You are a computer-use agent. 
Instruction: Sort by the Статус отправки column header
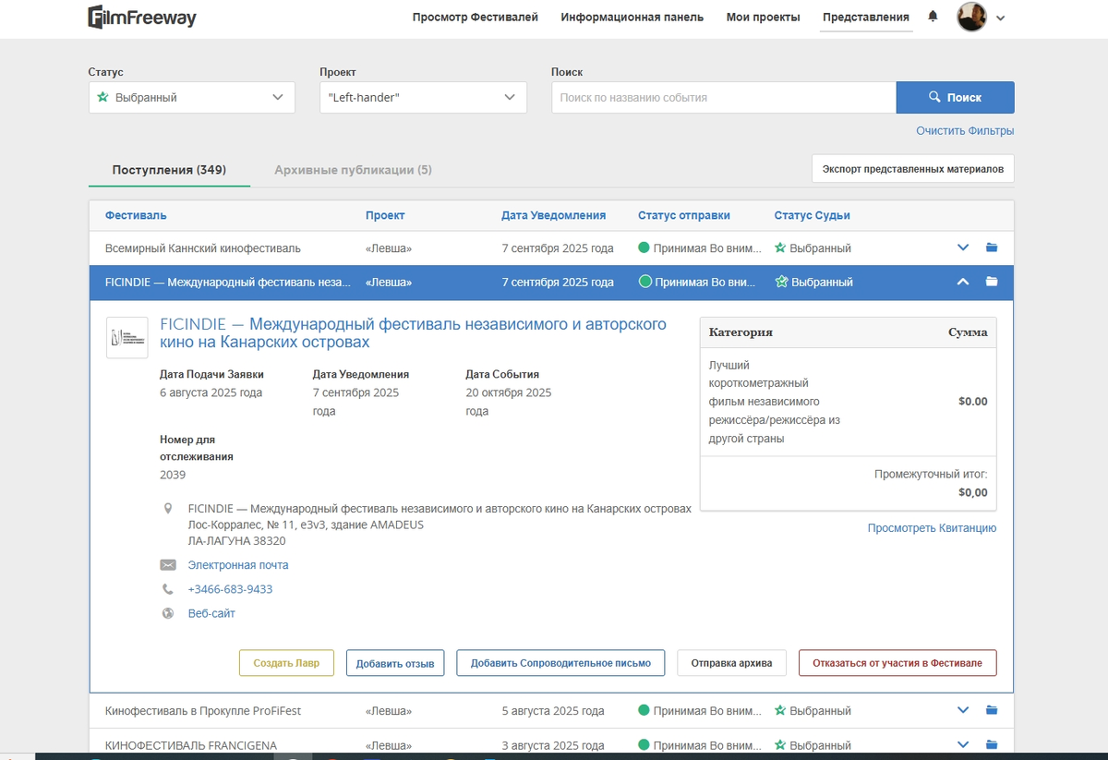(684, 215)
